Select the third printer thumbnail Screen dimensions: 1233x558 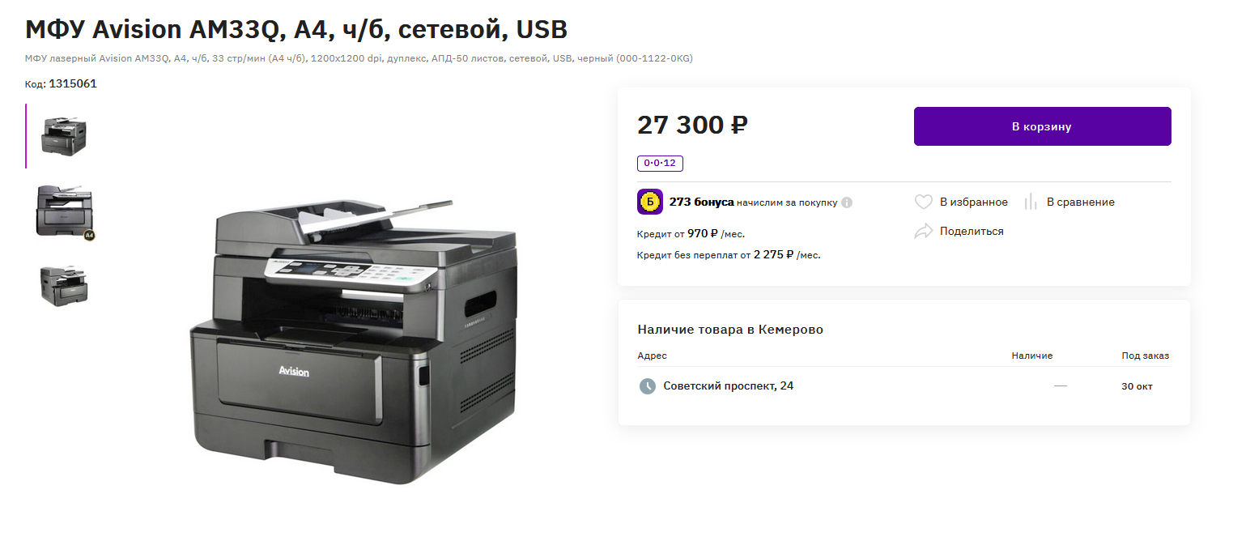pos(64,285)
